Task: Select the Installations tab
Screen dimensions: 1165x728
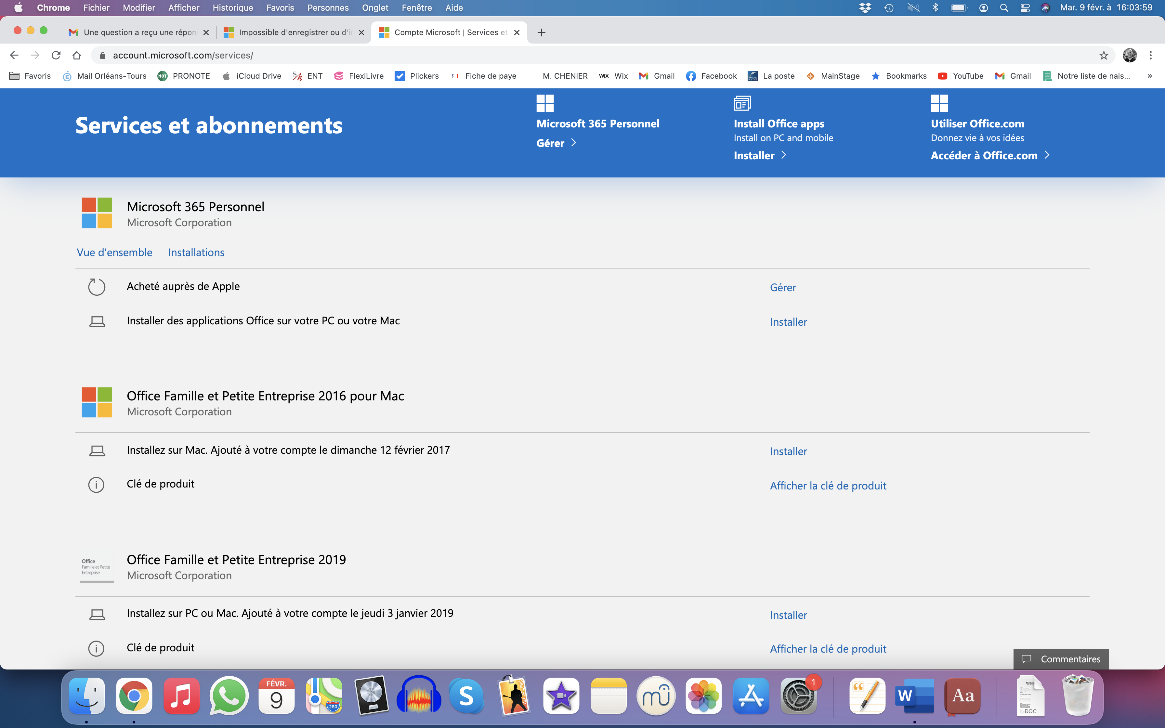Action: pyautogui.click(x=196, y=252)
